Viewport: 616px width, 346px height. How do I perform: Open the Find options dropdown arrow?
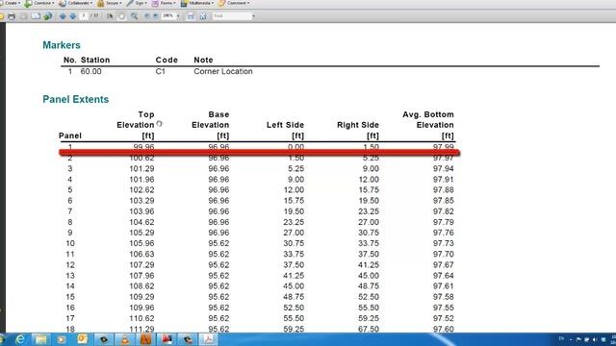(253, 16)
